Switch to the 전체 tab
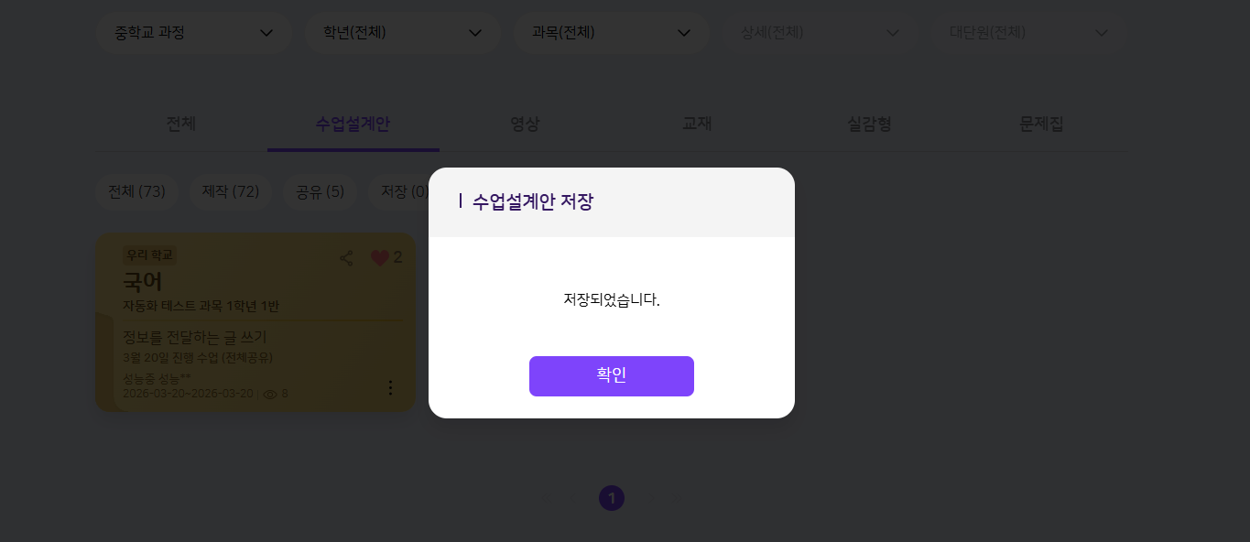Viewport: 1250px width, 542px height. 181,125
